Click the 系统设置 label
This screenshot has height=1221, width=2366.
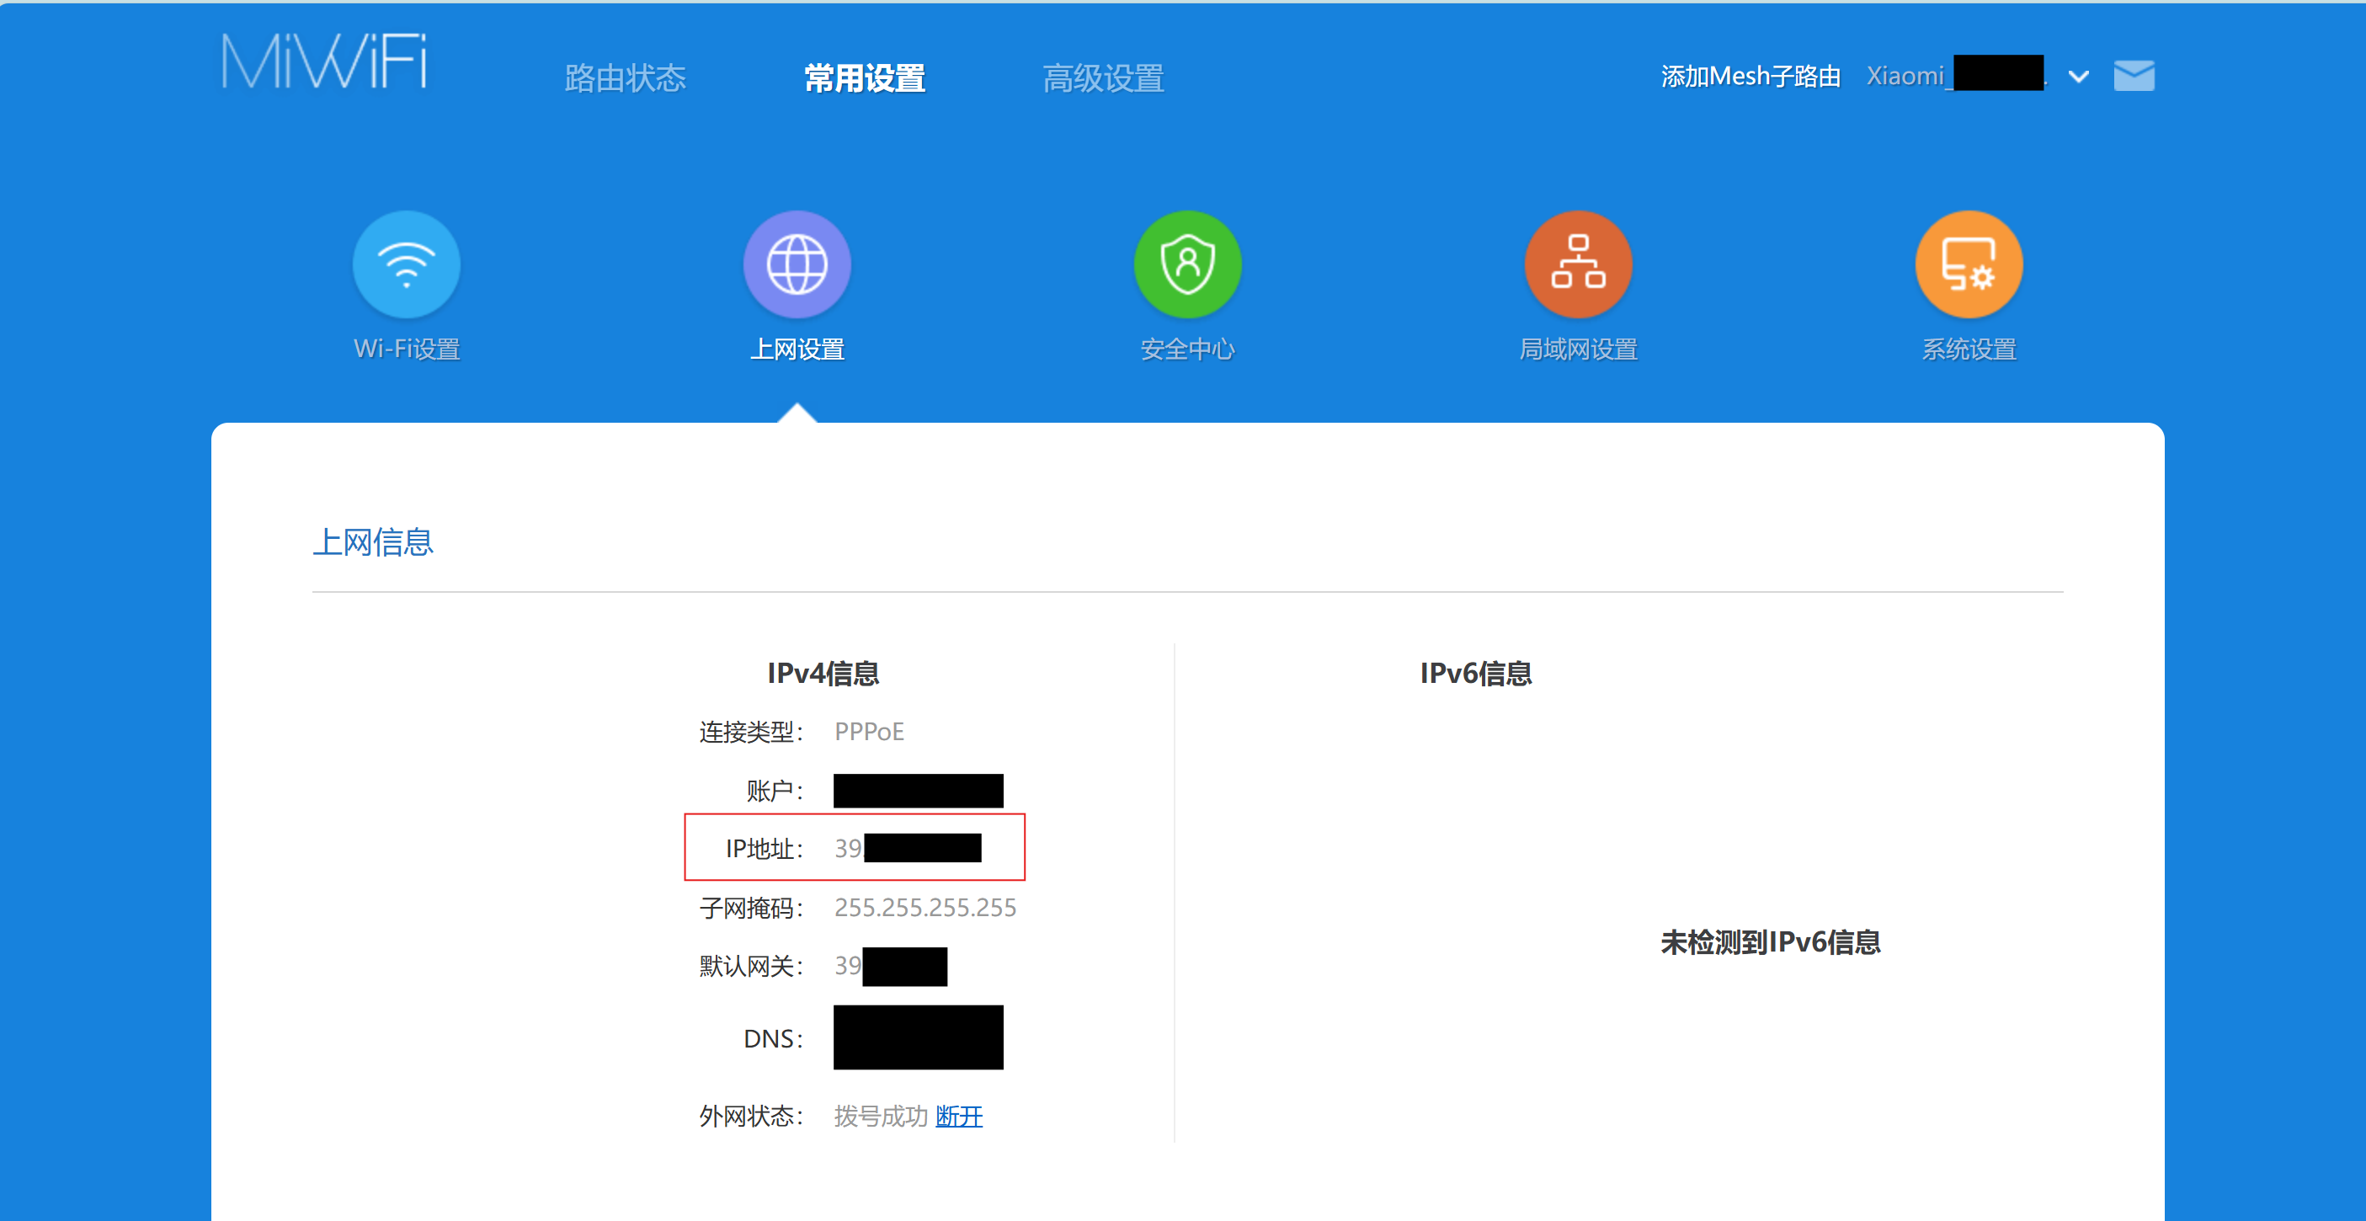coord(1969,349)
